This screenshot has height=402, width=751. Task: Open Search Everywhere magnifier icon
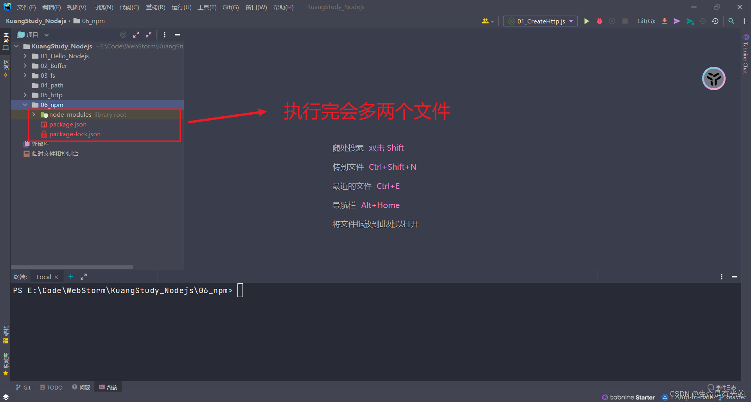tap(731, 21)
